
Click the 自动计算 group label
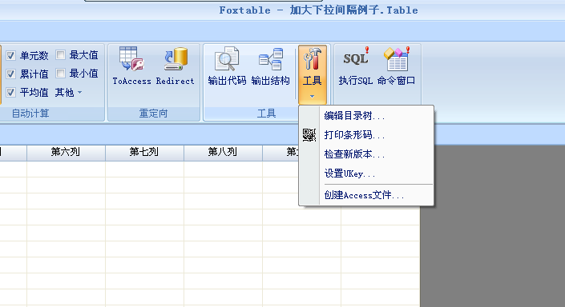coord(30,114)
